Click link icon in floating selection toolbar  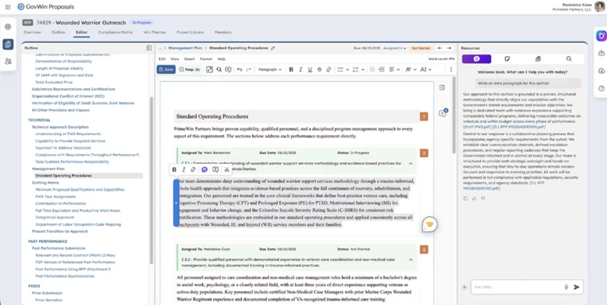click(193, 169)
